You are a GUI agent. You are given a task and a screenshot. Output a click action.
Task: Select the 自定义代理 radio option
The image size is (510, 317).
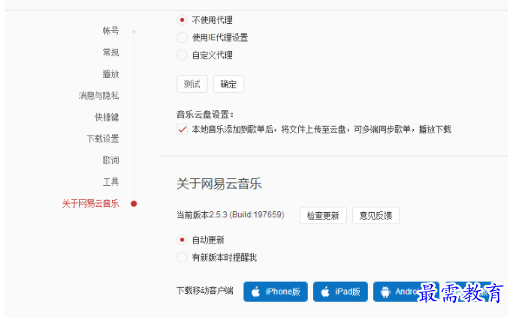click(x=182, y=55)
